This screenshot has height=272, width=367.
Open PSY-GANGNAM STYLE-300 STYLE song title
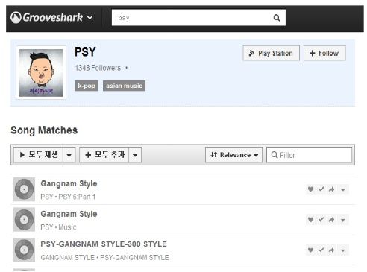[x=104, y=244]
